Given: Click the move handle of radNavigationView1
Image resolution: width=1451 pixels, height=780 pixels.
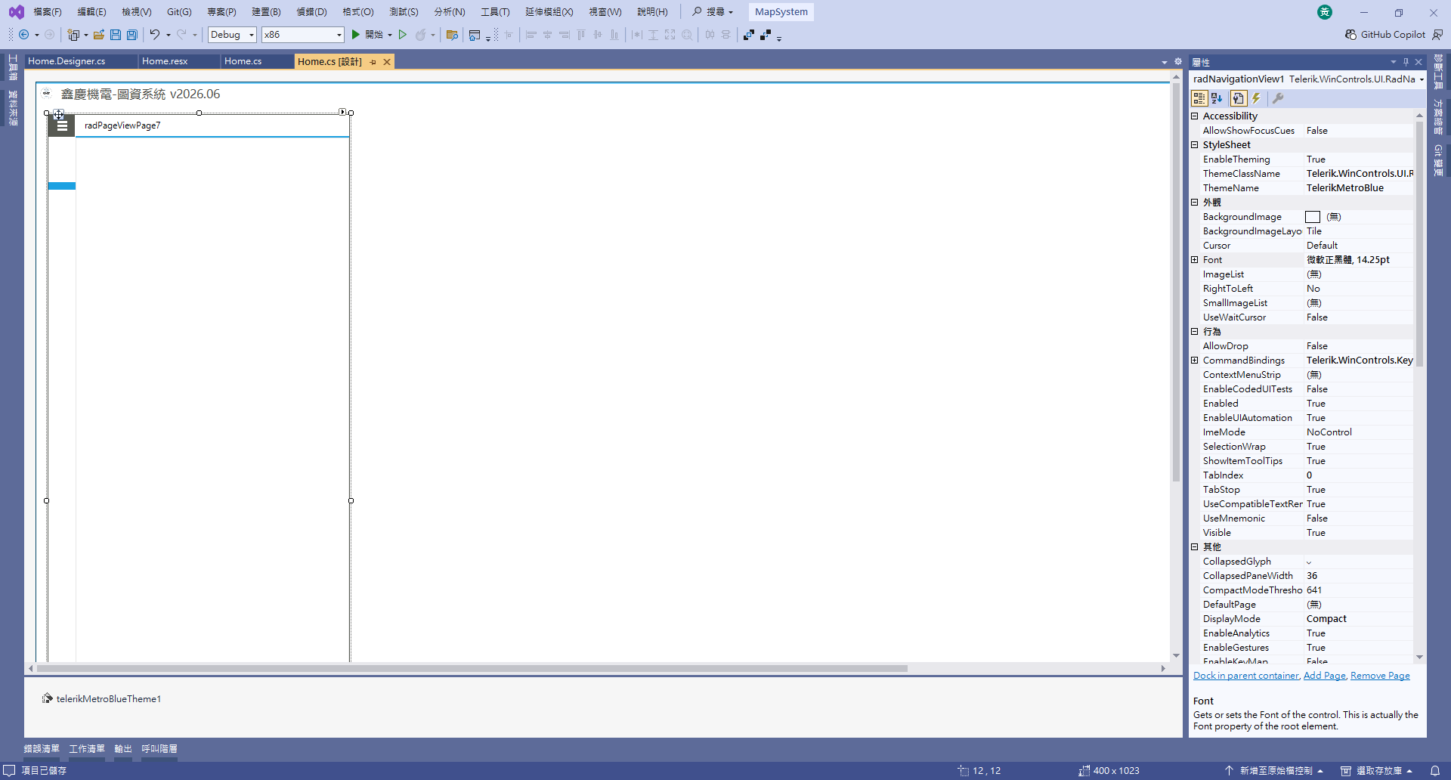Looking at the screenshot, I should click(58, 115).
